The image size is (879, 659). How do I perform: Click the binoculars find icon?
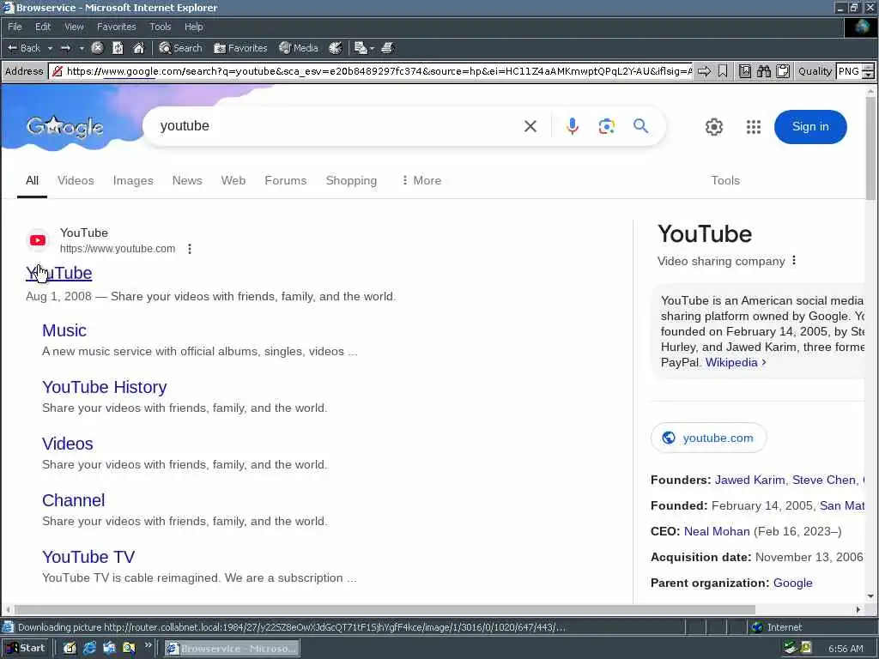pyautogui.click(x=763, y=71)
